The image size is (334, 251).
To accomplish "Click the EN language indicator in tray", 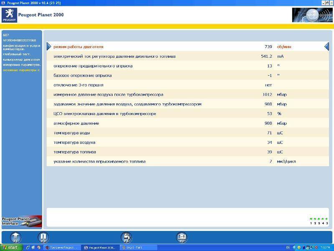I will point(287,248).
